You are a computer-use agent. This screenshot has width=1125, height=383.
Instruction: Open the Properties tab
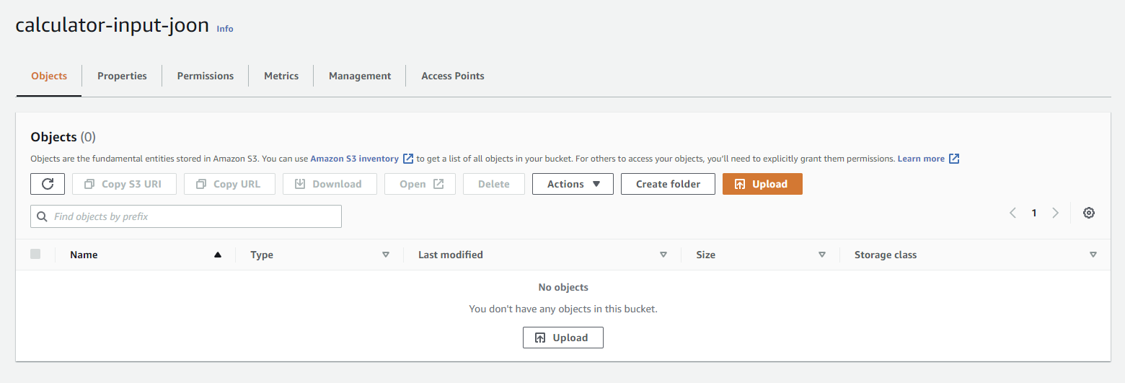coord(122,76)
